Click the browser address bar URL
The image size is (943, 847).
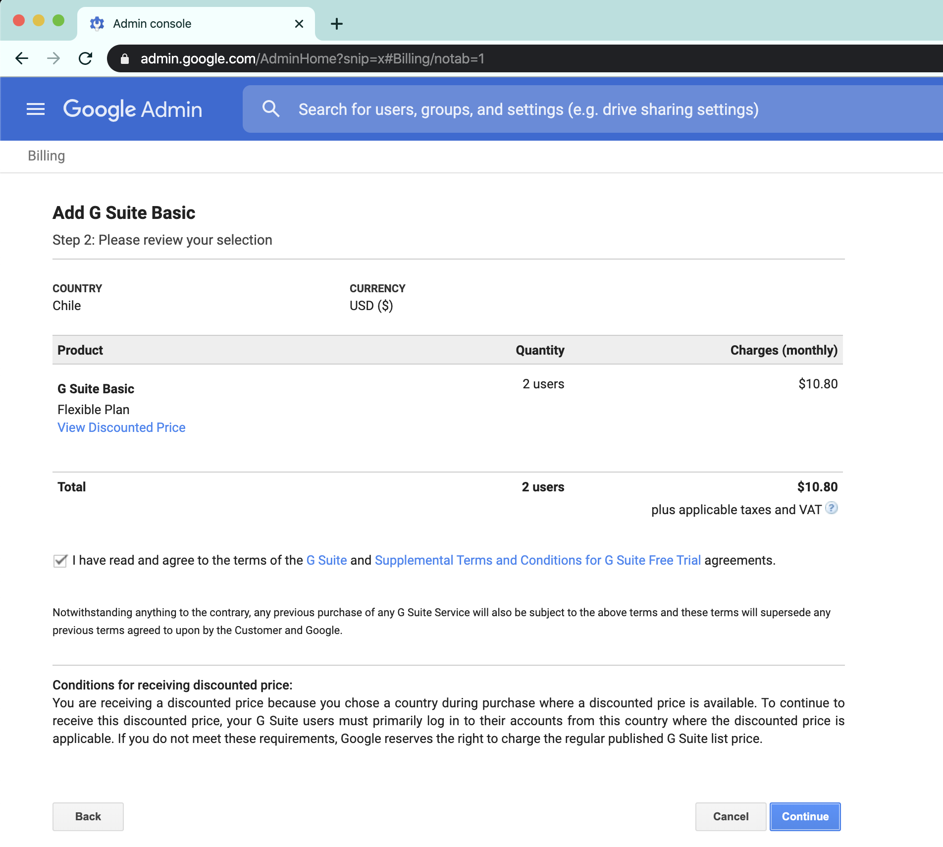[312, 59]
